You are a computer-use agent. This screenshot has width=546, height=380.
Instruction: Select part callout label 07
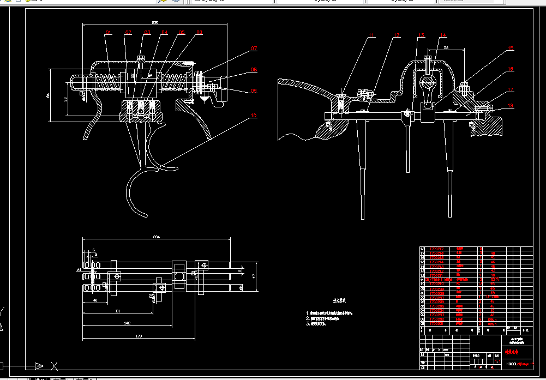tap(254, 49)
